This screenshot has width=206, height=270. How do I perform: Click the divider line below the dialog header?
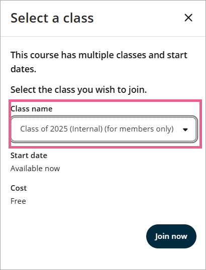pos(103,36)
